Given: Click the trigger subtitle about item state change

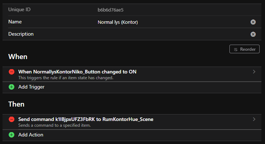Looking at the screenshot, I should click(66, 77).
